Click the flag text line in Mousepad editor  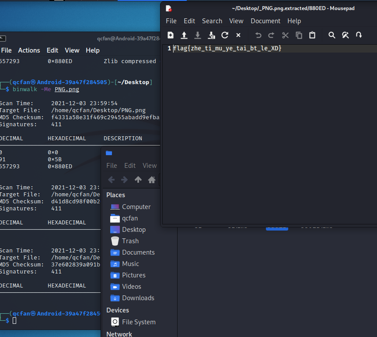pyautogui.click(x=227, y=48)
